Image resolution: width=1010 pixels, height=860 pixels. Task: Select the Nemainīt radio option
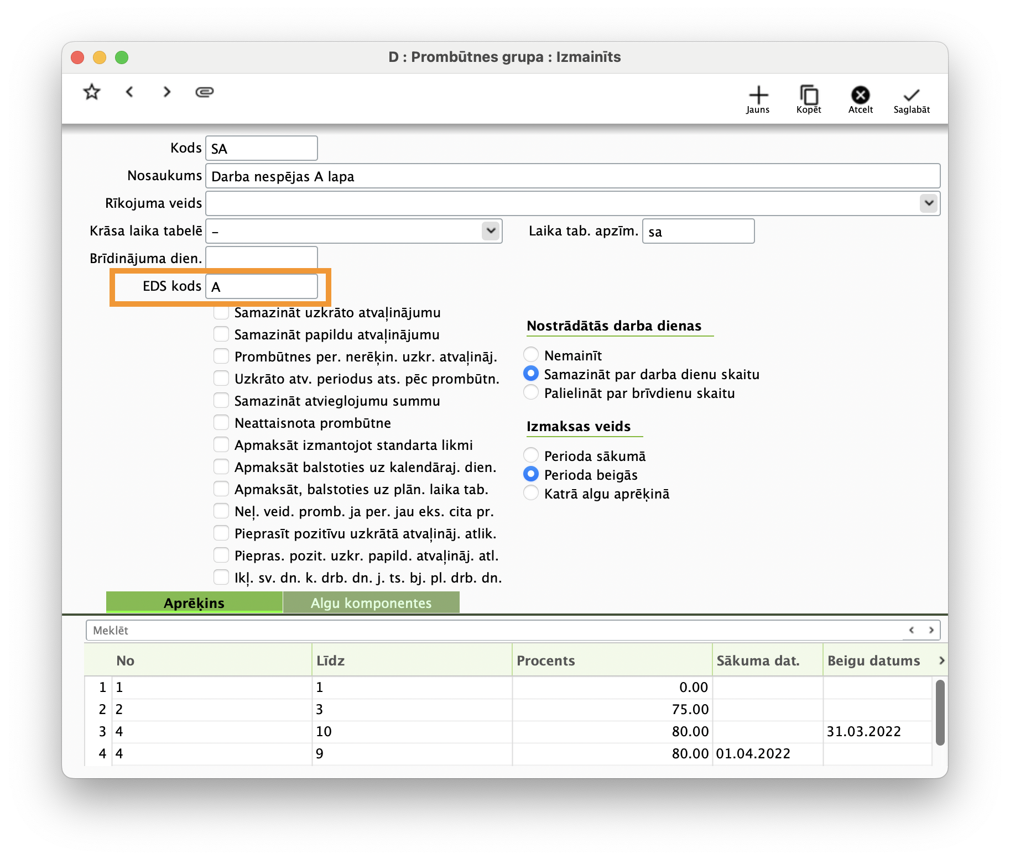pyautogui.click(x=531, y=355)
